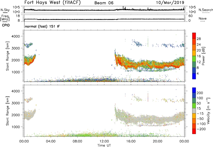The image size is (213, 147).
Task: Click the title 'Fort Hays West (fitACF)'
Action: click(52, 3)
